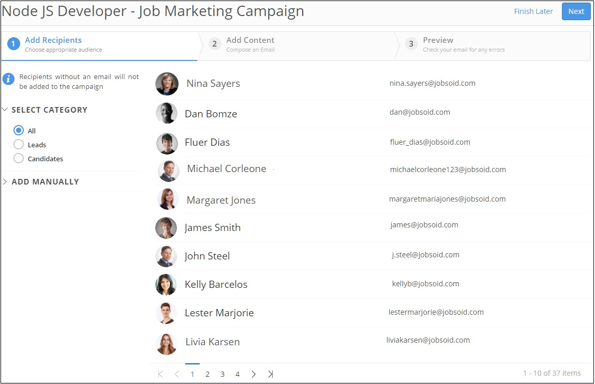Click Dan Bomze's avatar picture
This screenshot has height=384, width=595.
click(167, 113)
